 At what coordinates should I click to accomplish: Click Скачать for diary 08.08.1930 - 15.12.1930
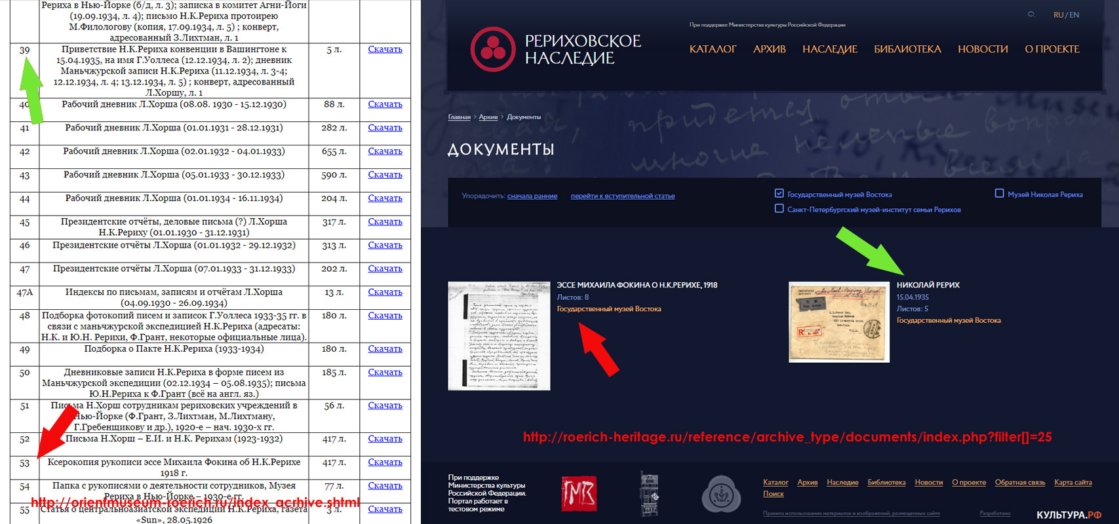tap(385, 104)
